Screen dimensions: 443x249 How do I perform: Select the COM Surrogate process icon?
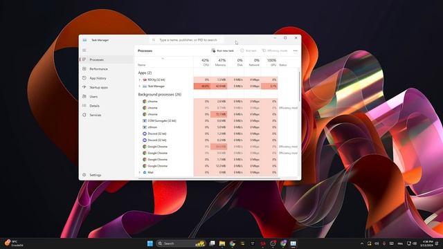145,121
